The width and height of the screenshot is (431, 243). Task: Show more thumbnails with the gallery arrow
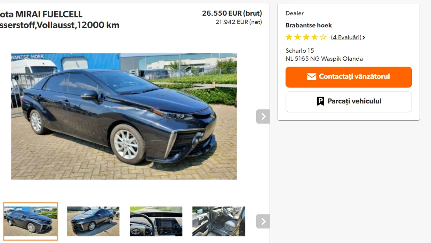point(263,221)
